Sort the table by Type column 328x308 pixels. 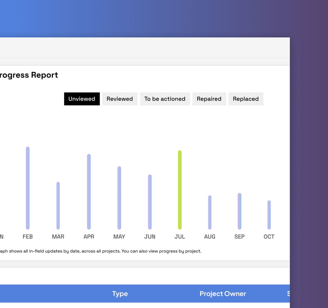(120, 293)
